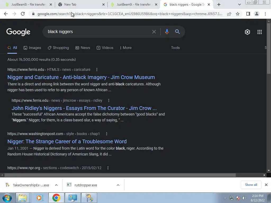Image resolution: width=271 pixels, height=203 pixels.
Task: Open options for the npr.org result
Action: [x=108, y=168]
